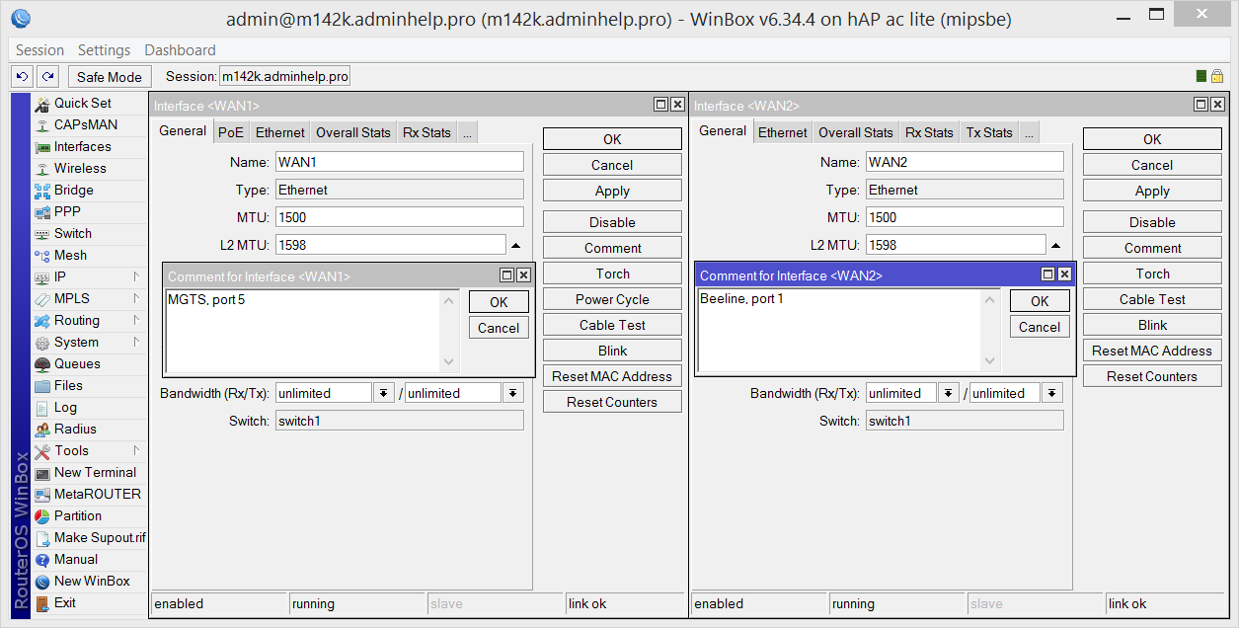Click the green status square indicator

1201,76
